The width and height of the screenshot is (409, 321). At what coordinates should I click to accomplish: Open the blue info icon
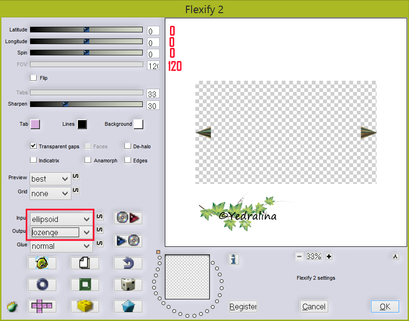[234, 259]
